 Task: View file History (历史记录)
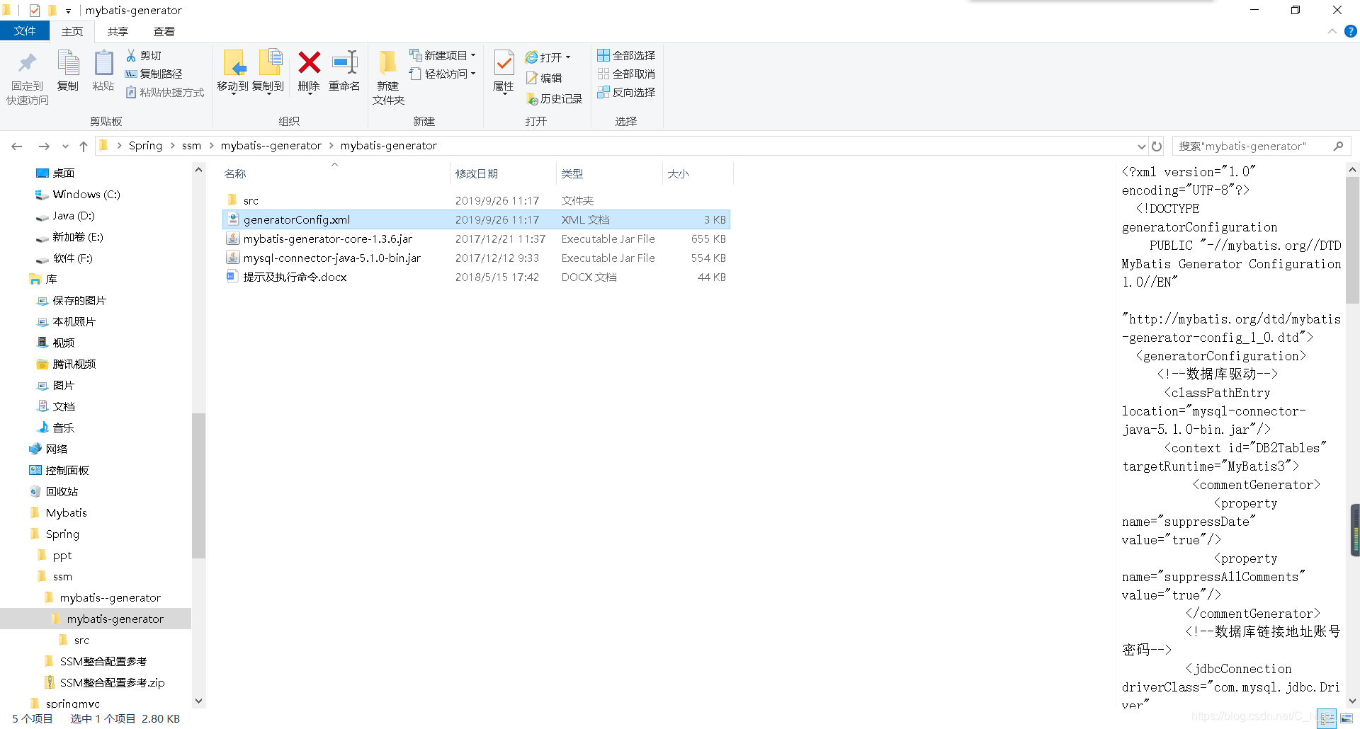click(554, 99)
